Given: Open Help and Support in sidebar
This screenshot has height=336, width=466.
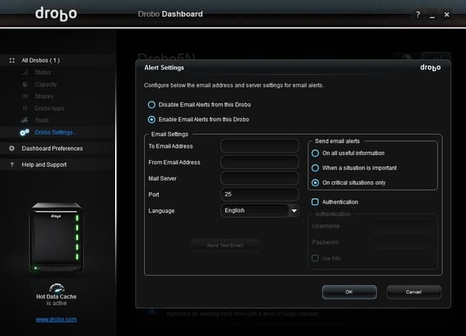Looking at the screenshot, I should 44,165.
